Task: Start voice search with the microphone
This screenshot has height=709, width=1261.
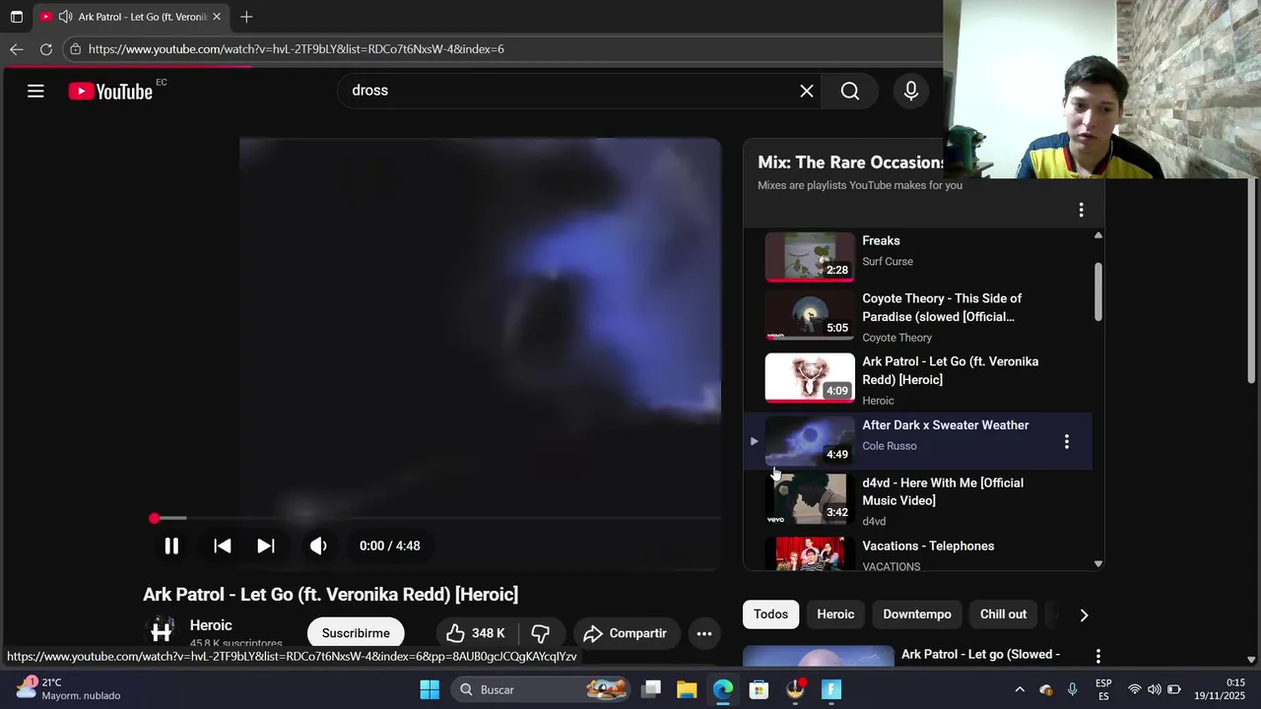Action: tap(911, 91)
